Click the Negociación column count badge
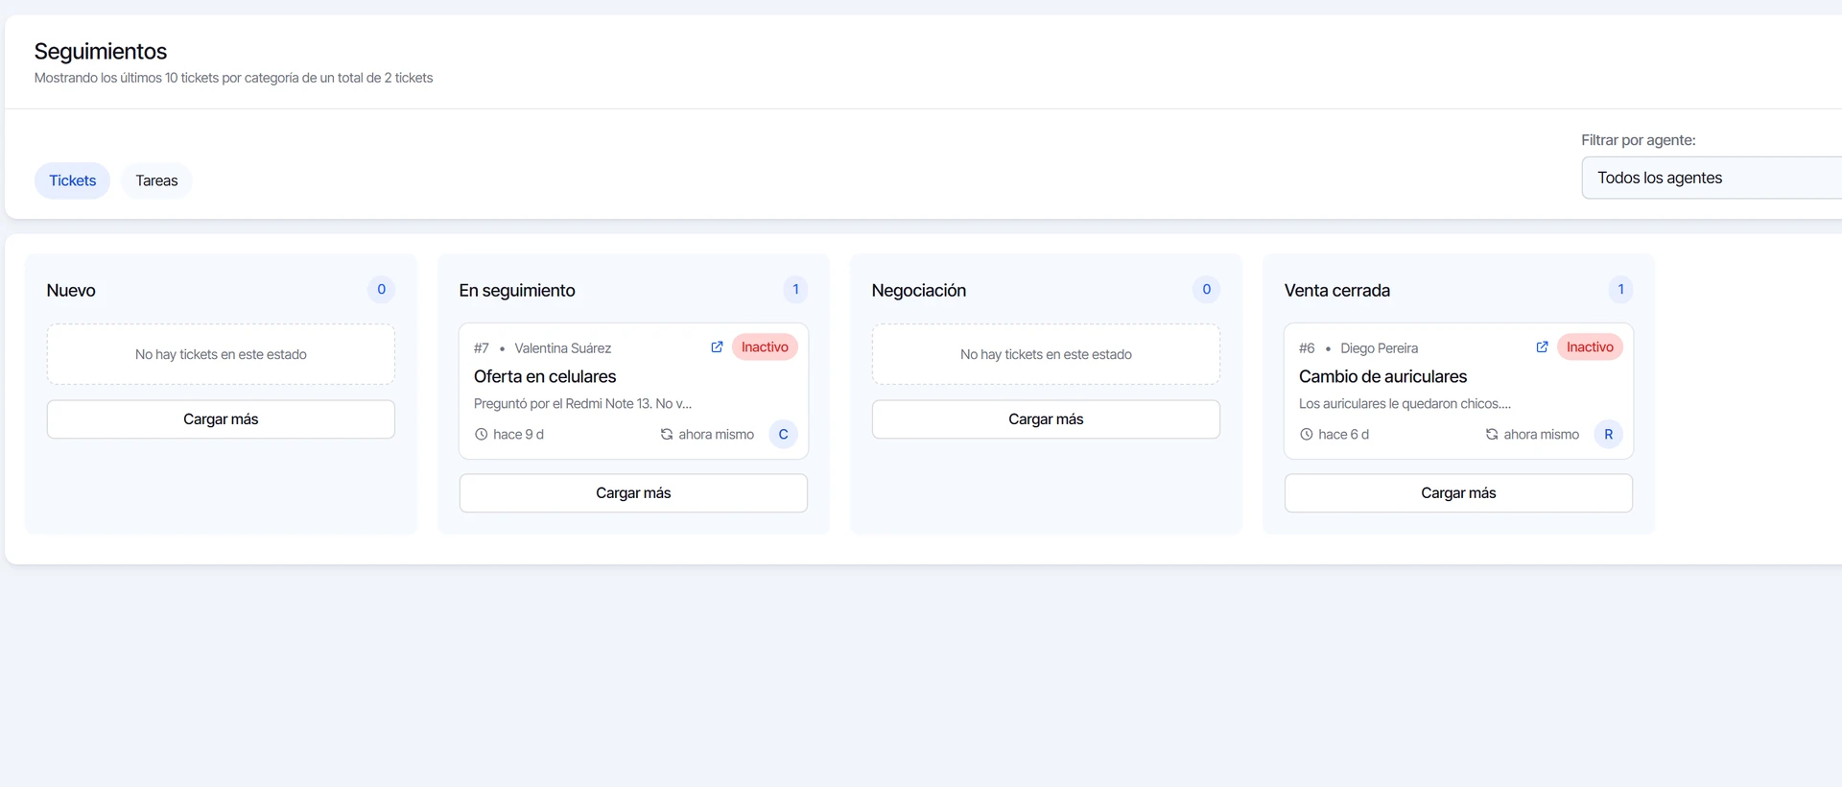The image size is (1842, 787). tap(1206, 290)
